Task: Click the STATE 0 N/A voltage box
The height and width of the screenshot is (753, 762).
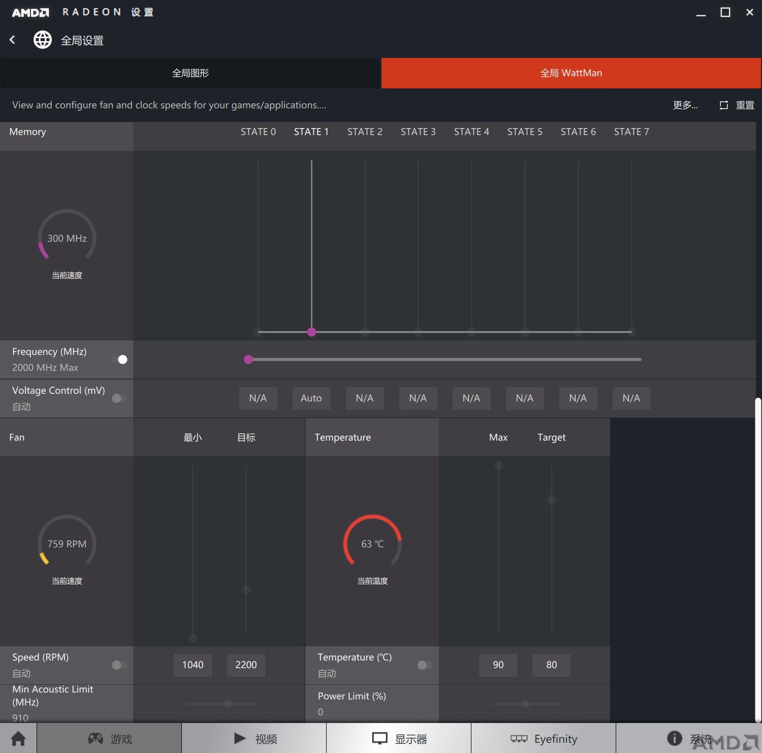Action: tap(258, 398)
